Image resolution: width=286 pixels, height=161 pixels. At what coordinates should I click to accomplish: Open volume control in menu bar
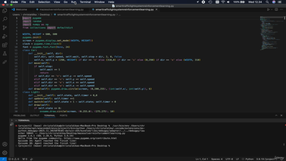pyautogui.click(x=228, y=2)
